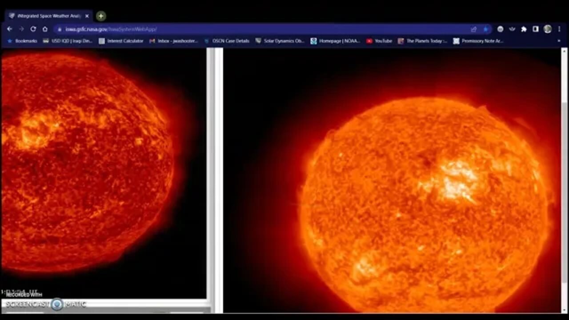Open the Chrome profile avatar
The height and width of the screenshot is (320, 569).
[x=548, y=29]
